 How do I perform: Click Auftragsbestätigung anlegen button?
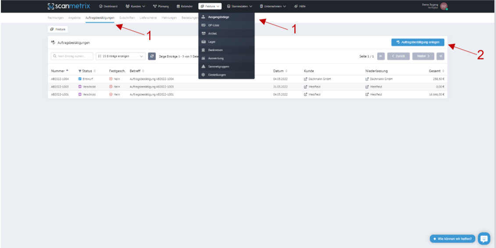(417, 42)
